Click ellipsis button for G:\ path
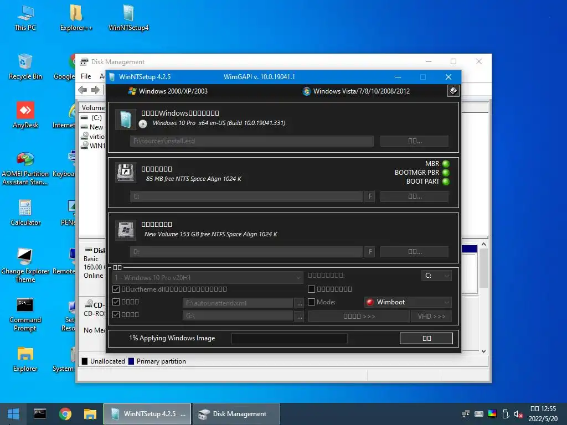This screenshot has height=425, width=567. click(x=300, y=316)
